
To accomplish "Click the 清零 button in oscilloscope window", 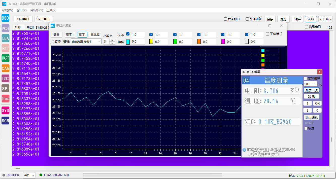I will pyautogui.click(x=57, y=35).
